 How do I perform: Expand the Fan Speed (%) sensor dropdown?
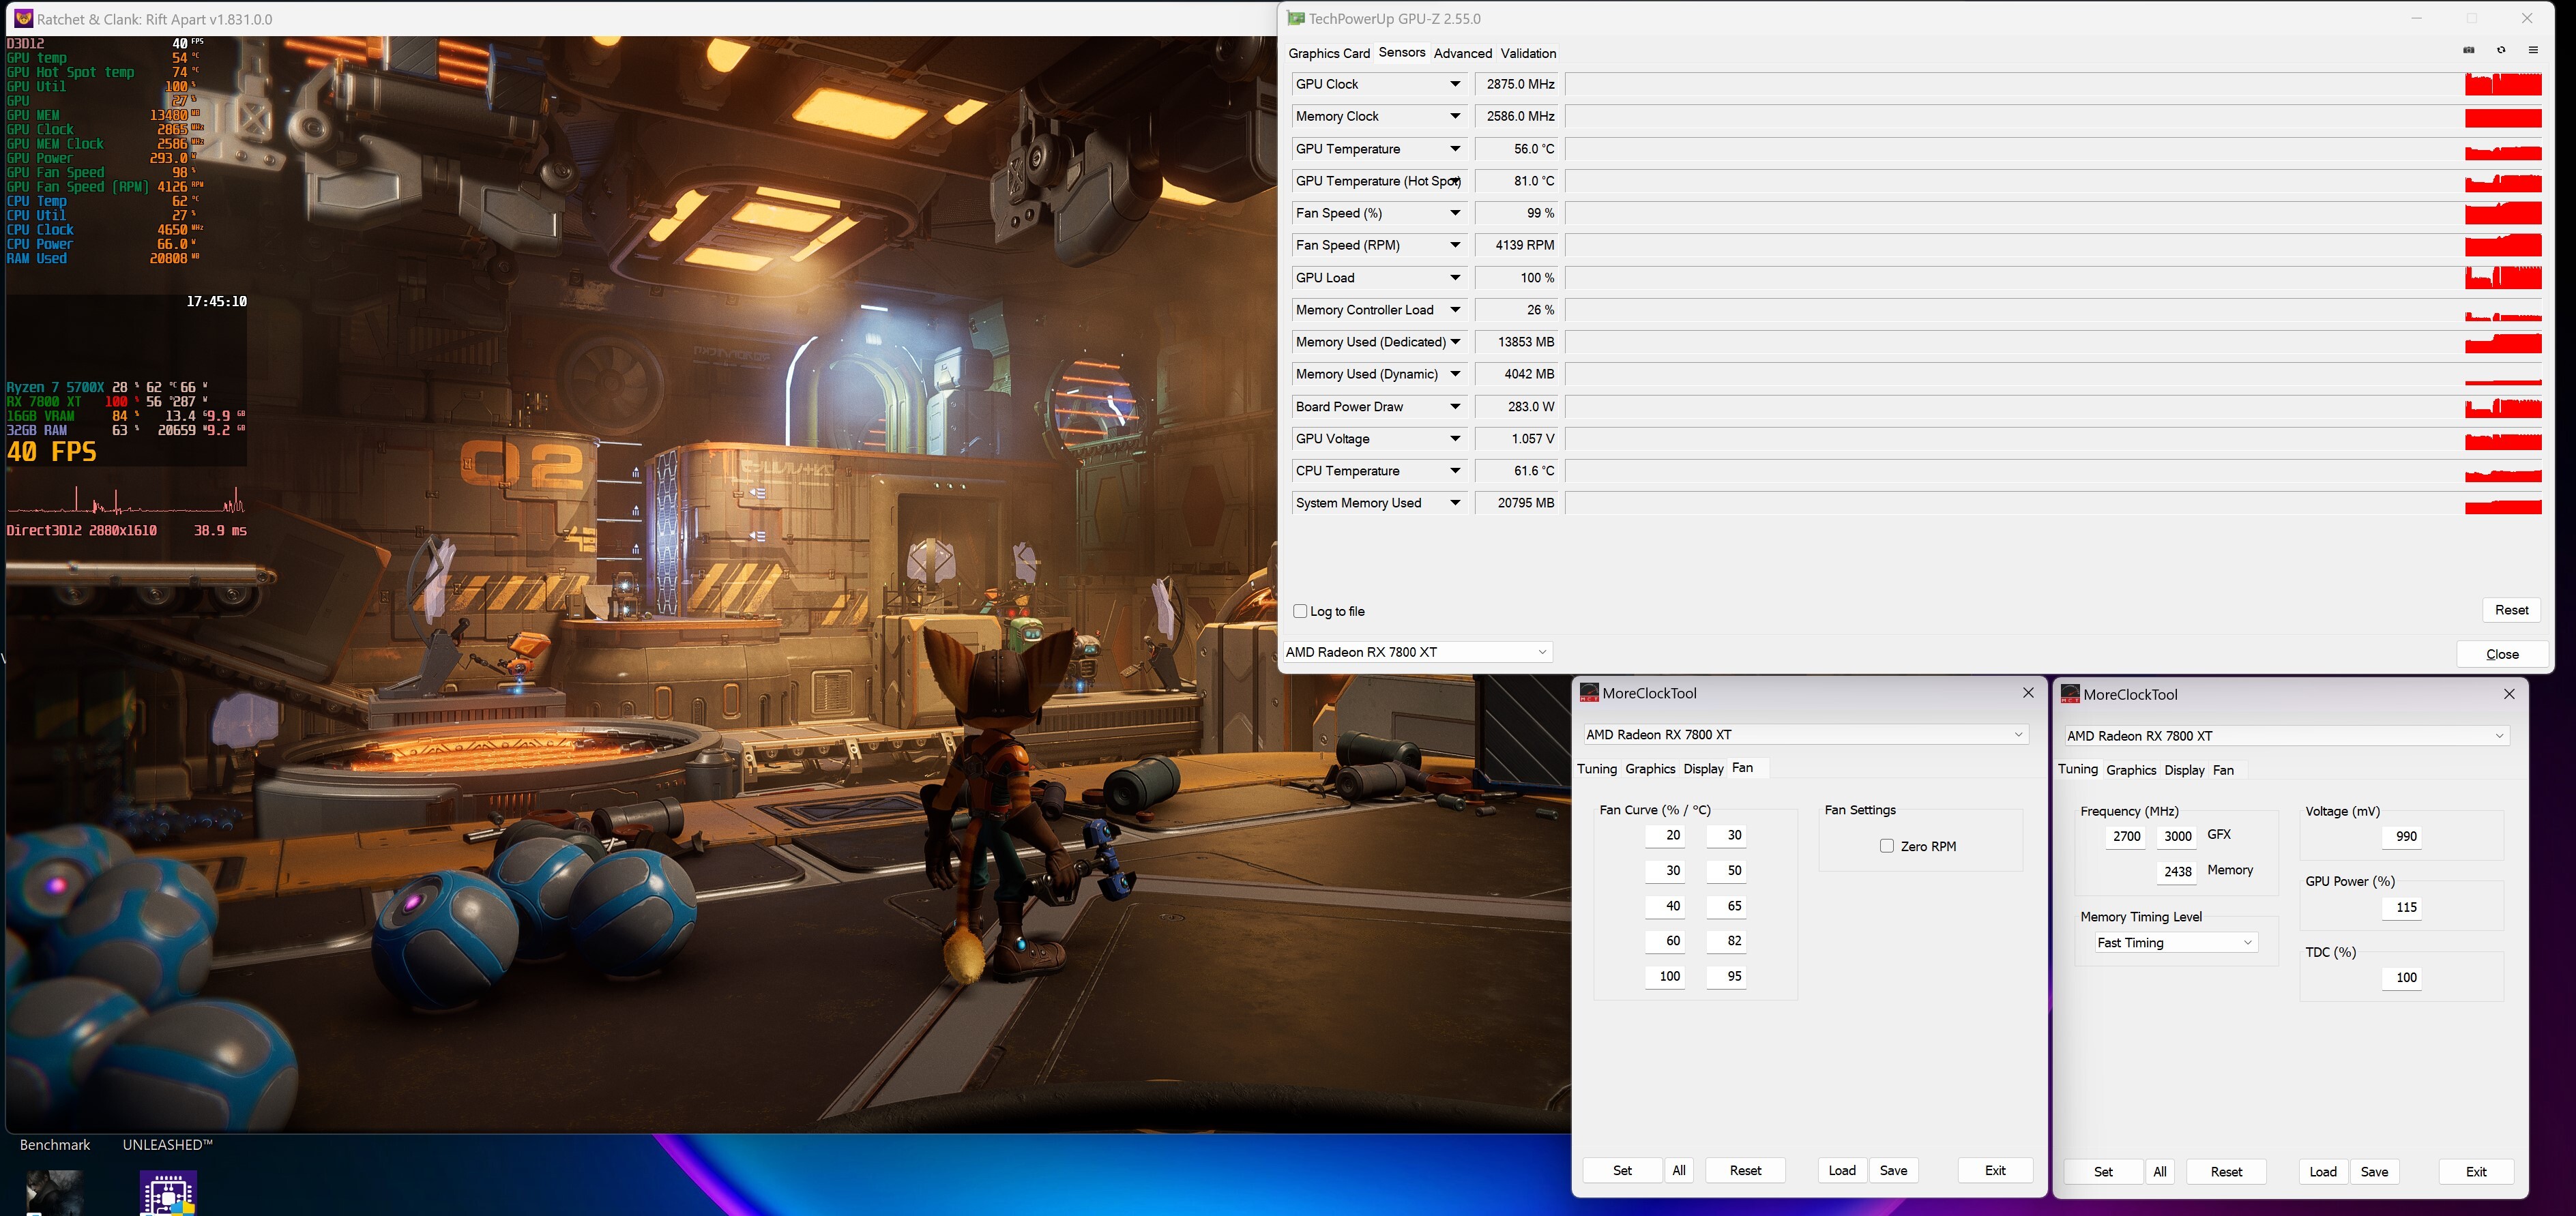coord(1455,213)
